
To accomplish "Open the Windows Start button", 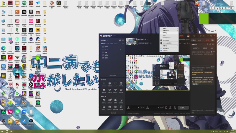I will [2, 131].
